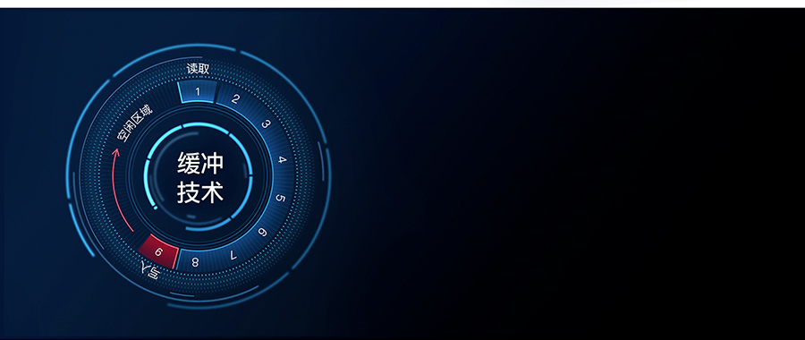The image size is (805, 340).
Task: Click the 缓冲 text in the center
Action: [x=200, y=164]
